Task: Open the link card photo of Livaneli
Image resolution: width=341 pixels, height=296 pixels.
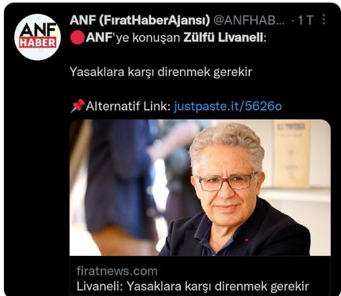Action: [x=200, y=188]
